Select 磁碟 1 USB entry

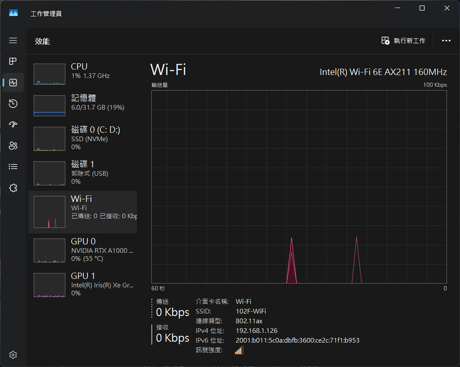coord(83,173)
